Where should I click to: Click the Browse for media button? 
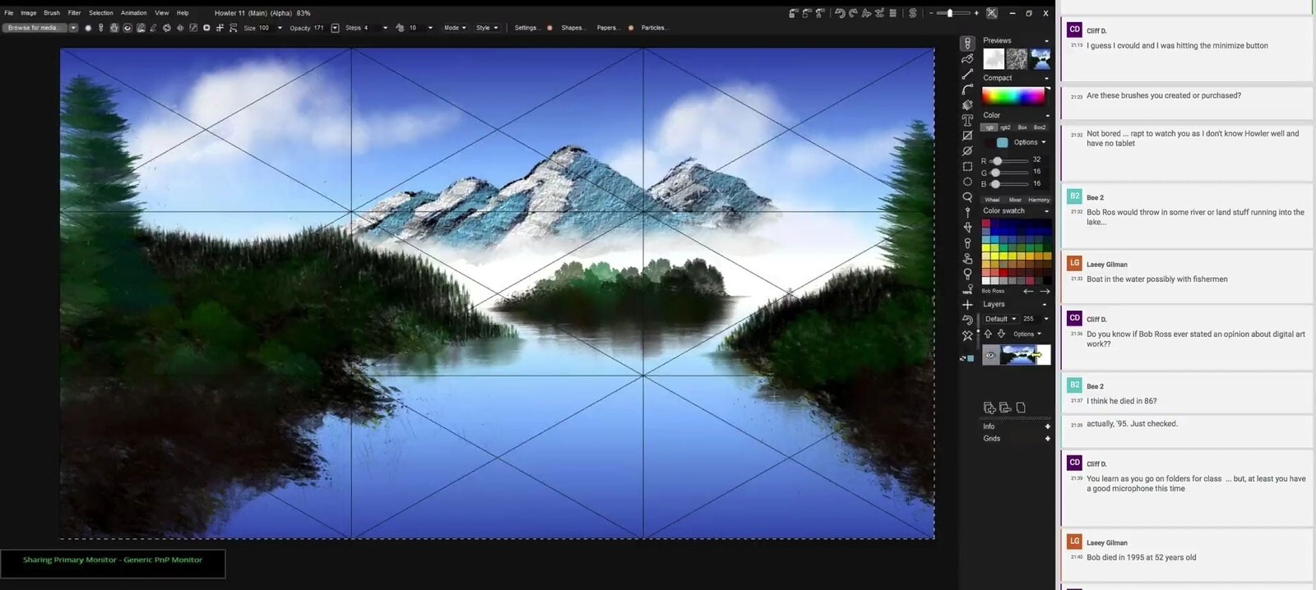(34, 28)
